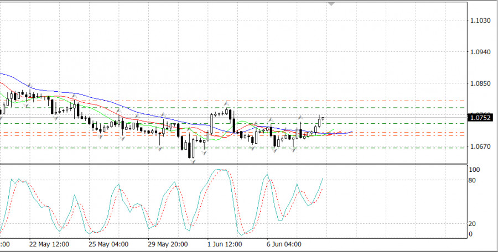Image resolution: width=498 pixels, height=252 pixels.
Task: Select the 22 May 12:00 time label
Action: click(x=49, y=244)
